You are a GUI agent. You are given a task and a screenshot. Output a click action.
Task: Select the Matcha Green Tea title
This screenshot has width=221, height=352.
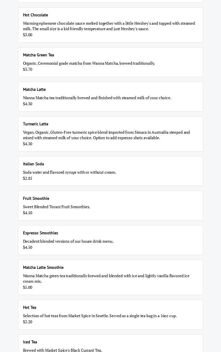[x=38, y=55]
